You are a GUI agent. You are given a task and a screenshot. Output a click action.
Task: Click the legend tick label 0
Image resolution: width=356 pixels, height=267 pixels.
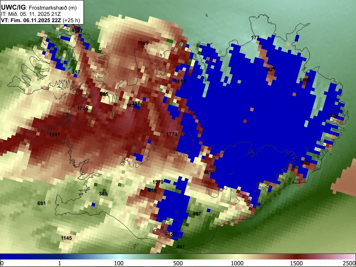click(2, 263)
